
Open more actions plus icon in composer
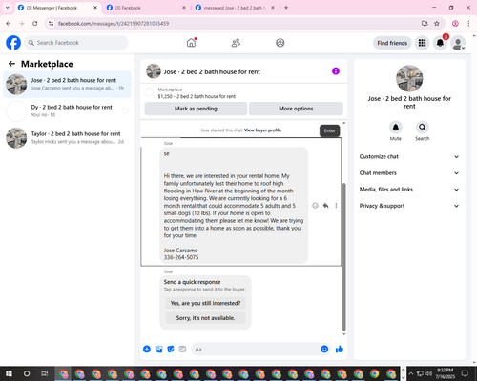[x=147, y=350]
